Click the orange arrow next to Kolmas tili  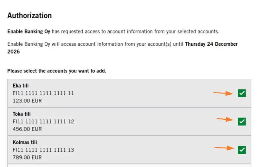(224, 148)
